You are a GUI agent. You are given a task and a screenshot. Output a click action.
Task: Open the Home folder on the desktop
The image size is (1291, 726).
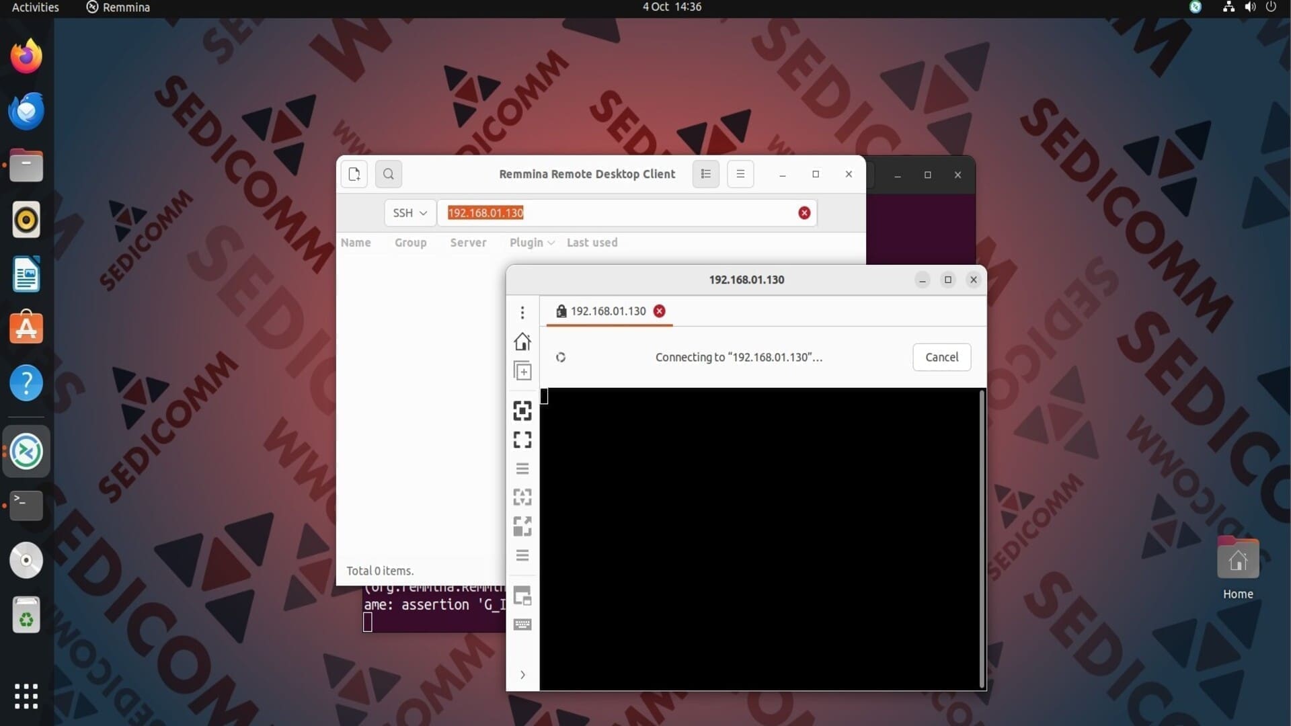click(x=1238, y=568)
